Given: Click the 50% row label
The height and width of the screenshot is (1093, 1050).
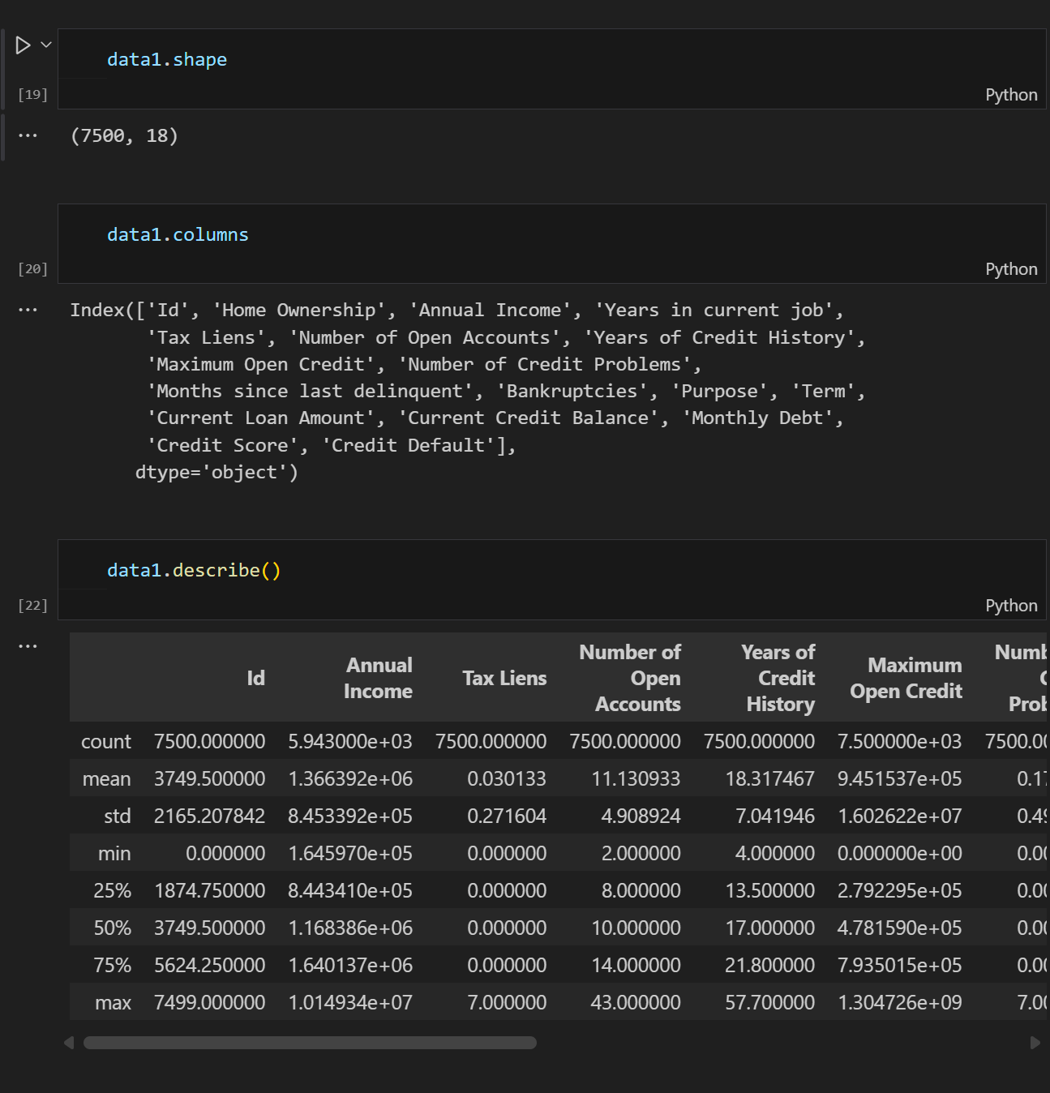Looking at the screenshot, I should point(112,928).
